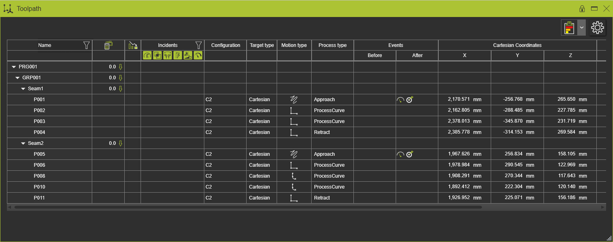Image resolution: width=613 pixels, height=242 pixels.
Task: Open the dropdown arrow beside the report icon
Action: click(x=581, y=28)
